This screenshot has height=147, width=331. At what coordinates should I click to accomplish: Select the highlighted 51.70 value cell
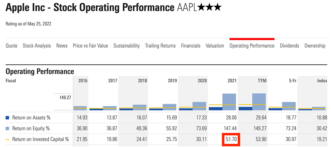click(x=231, y=140)
